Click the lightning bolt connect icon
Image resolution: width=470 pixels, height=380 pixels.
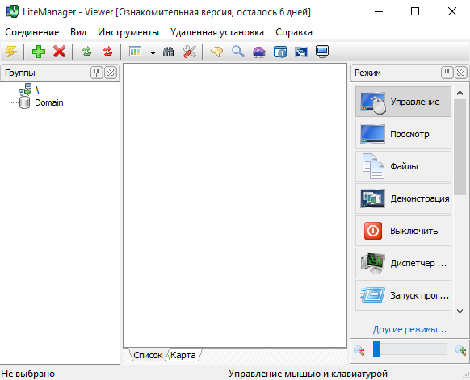click(x=10, y=52)
